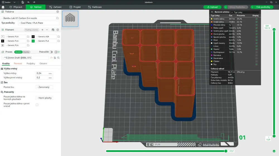The width and height of the screenshot is (279, 156).
Task: Click the home icon
Action: pos(3,7)
